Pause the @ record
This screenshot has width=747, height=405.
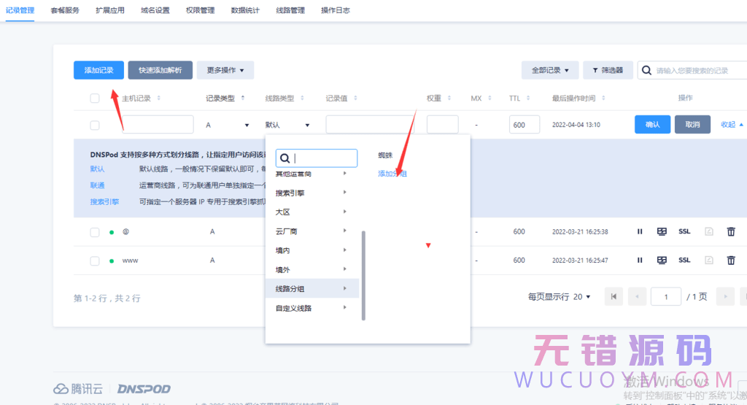point(640,231)
